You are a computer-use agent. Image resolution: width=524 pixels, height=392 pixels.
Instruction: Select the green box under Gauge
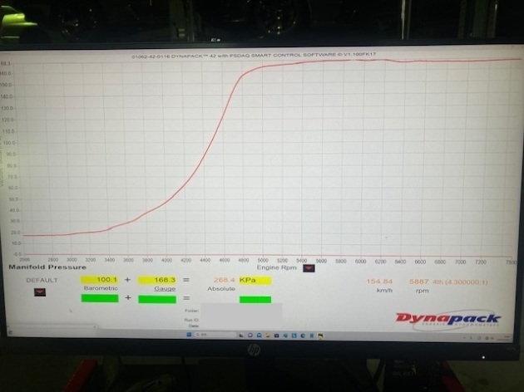click(x=157, y=298)
